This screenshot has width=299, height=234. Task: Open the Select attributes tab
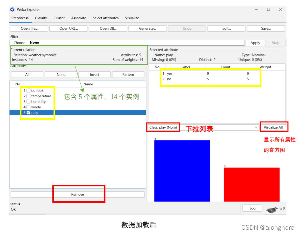coord(106,18)
